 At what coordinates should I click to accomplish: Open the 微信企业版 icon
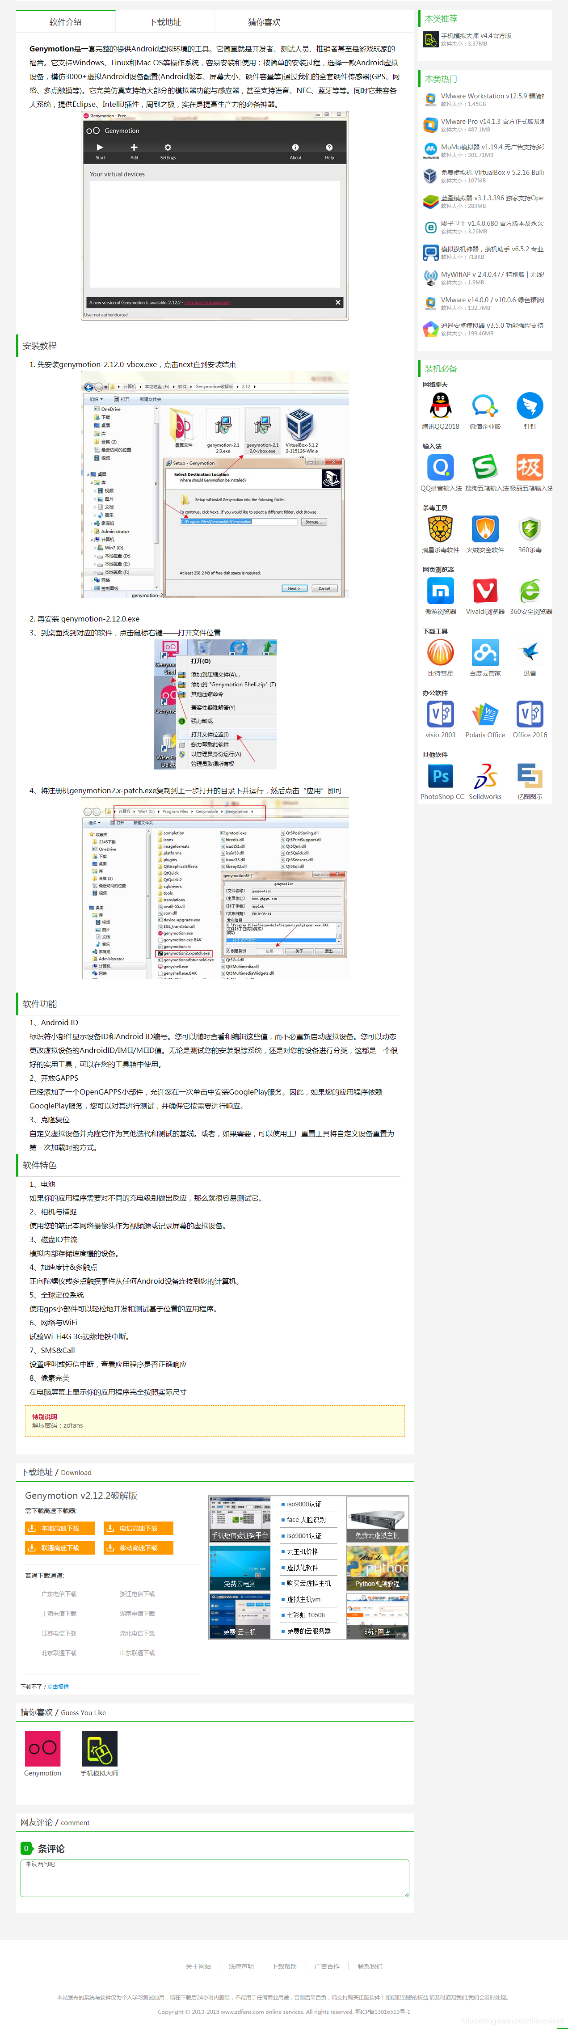point(484,406)
